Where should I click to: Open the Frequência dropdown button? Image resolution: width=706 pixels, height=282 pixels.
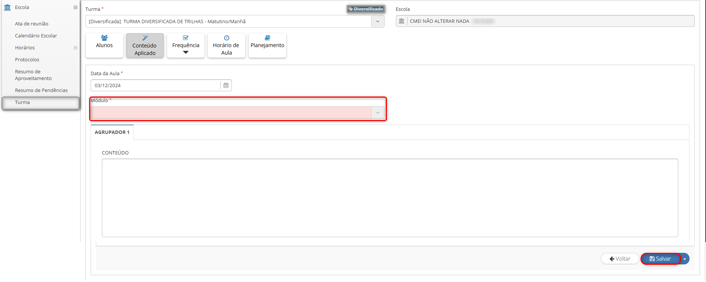pyautogui.click(x=186, y=45)
